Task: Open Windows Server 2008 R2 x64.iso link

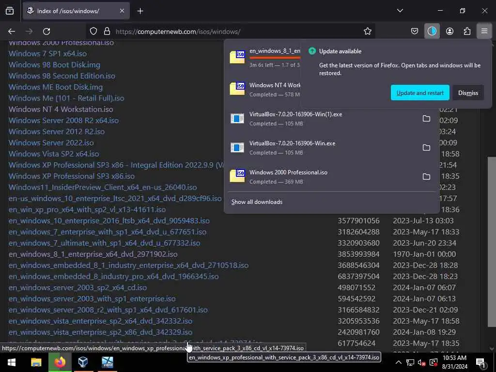Action: click(x=63, y=120)
